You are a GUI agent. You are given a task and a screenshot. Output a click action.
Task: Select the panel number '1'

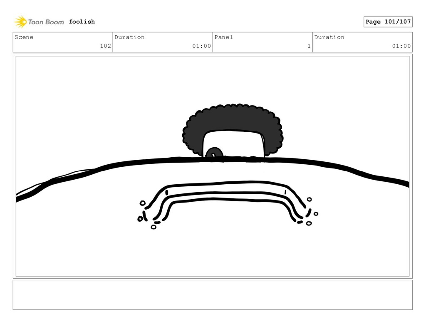pyautogui.click(x=309, y=46)
